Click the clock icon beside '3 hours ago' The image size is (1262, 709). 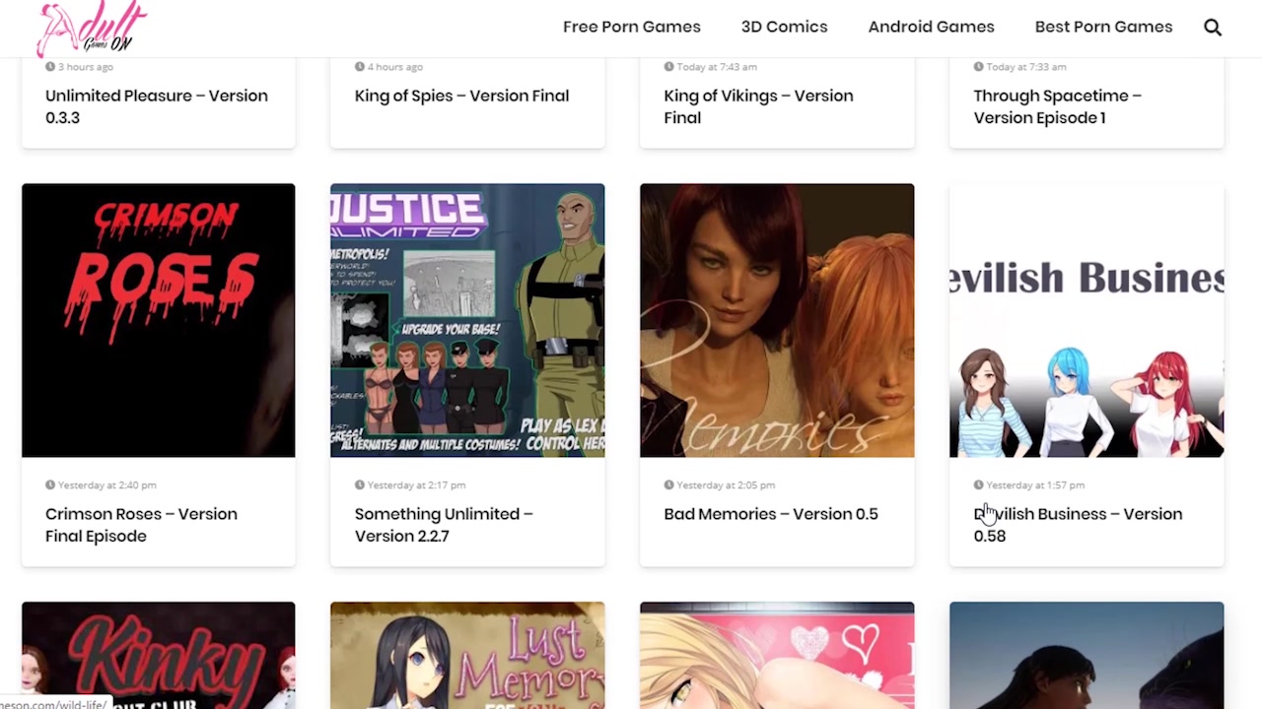[x=50, y=67]
